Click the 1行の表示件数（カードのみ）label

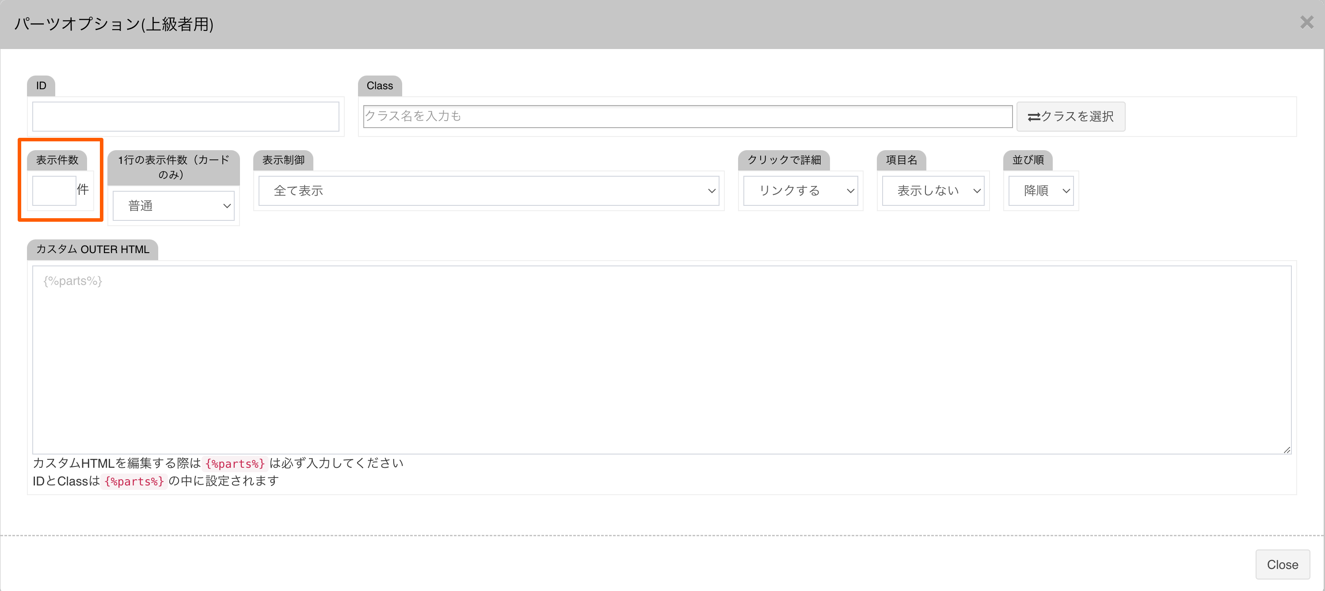(x=174, y=167)
